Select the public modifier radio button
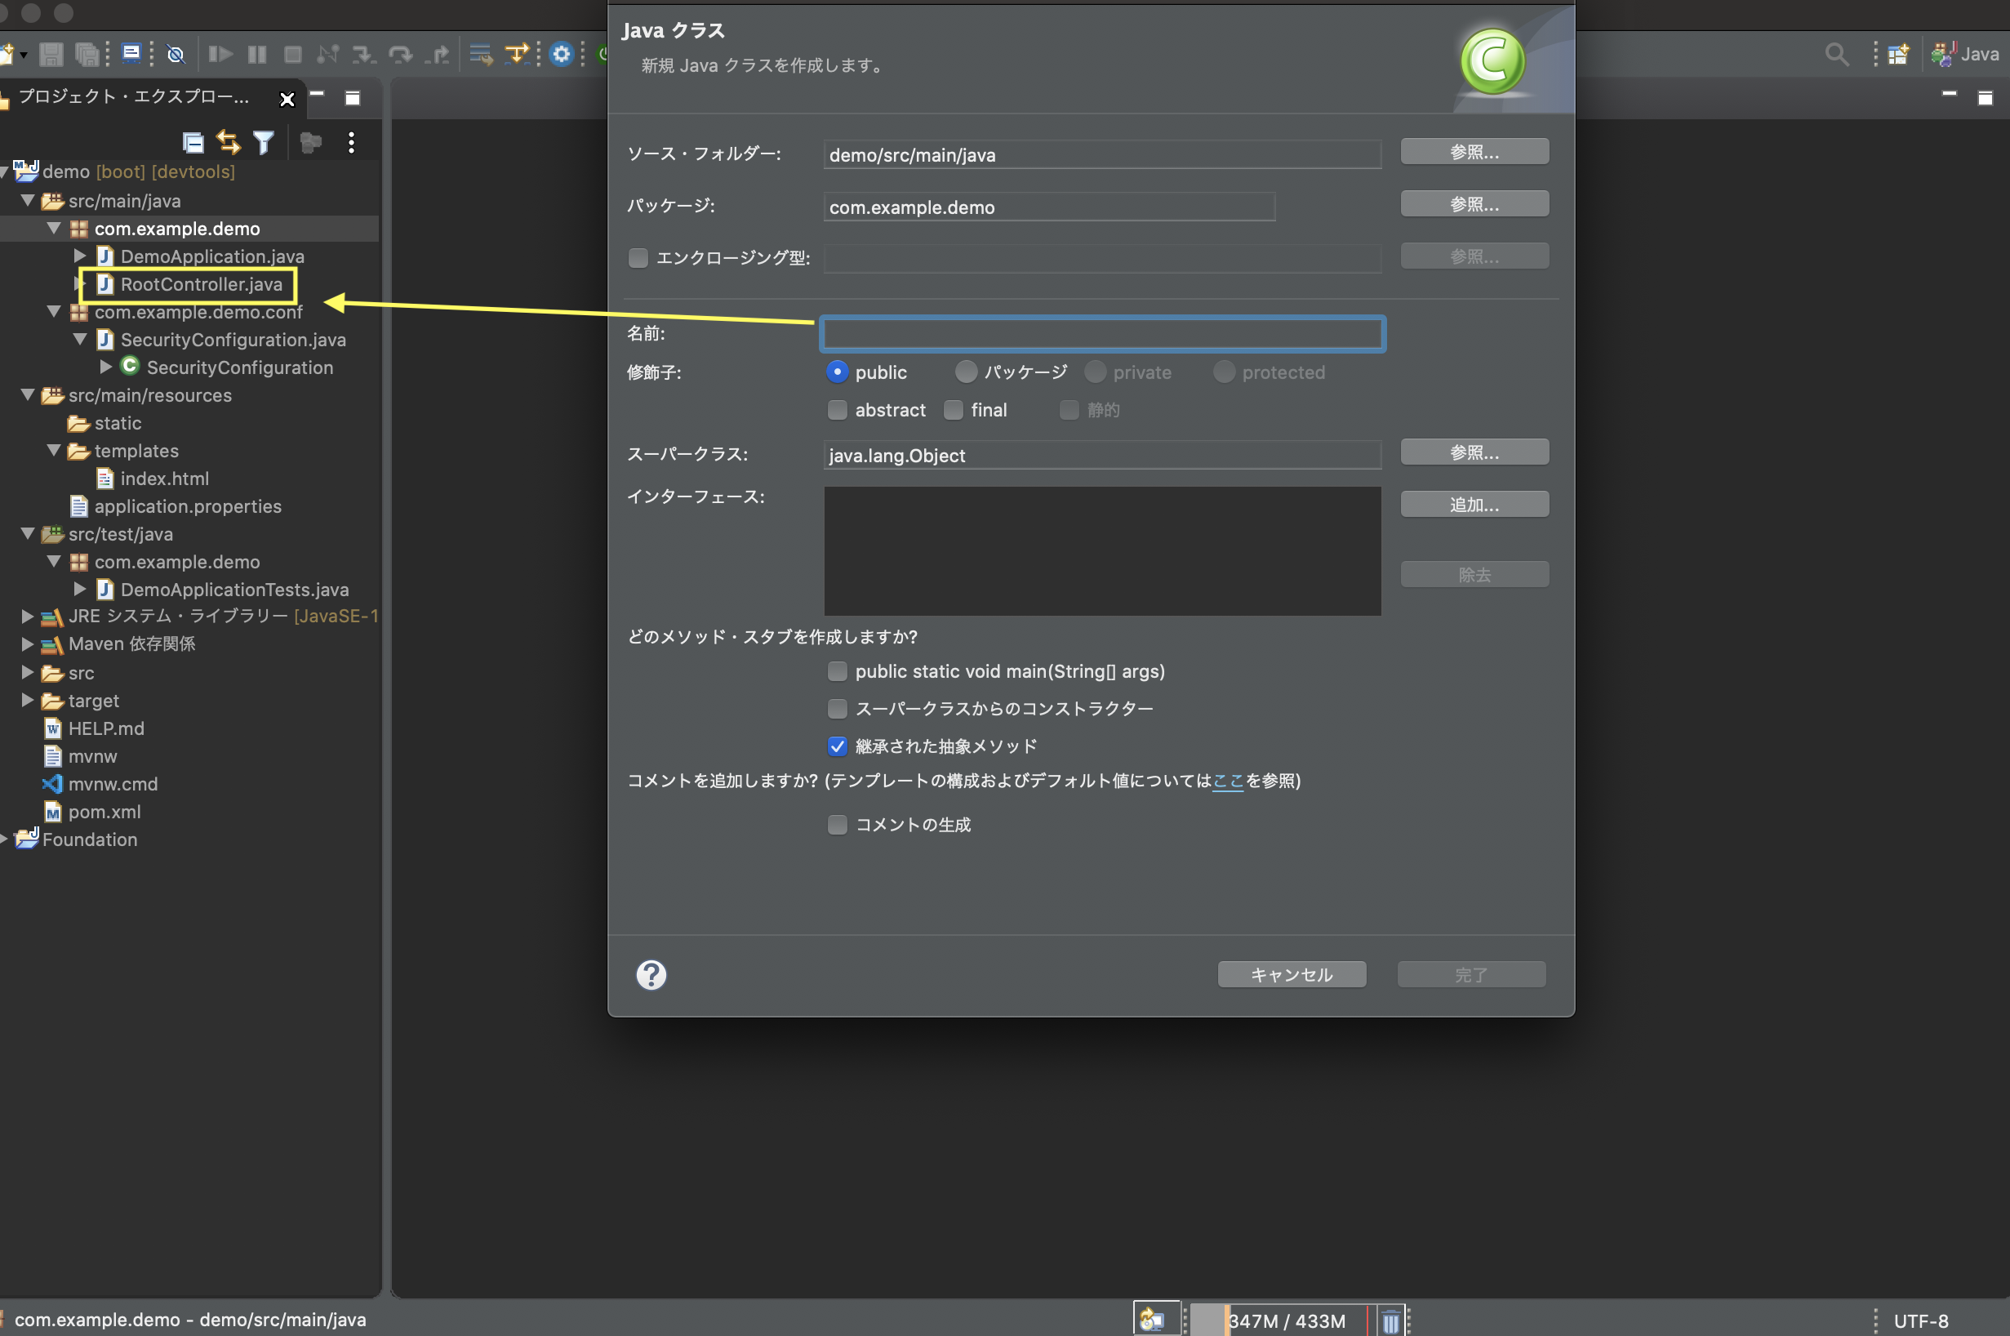The image size is (2010, 1336). (x=837, y=372)
